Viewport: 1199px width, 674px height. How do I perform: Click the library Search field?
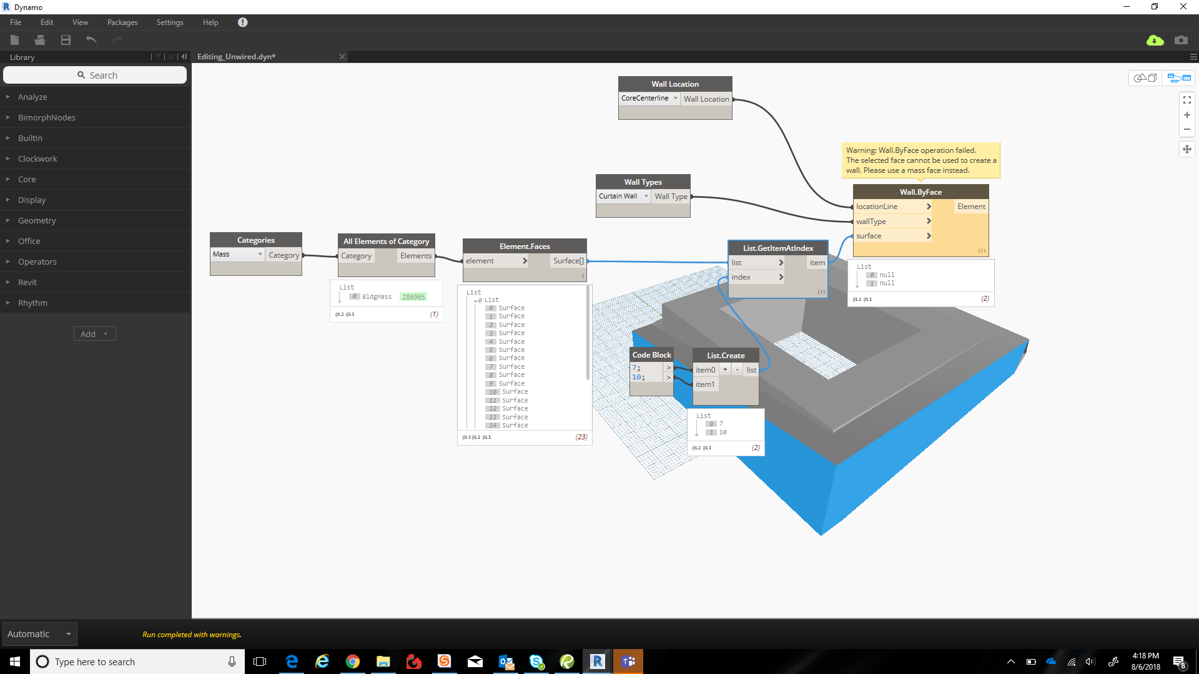(95, 75)
